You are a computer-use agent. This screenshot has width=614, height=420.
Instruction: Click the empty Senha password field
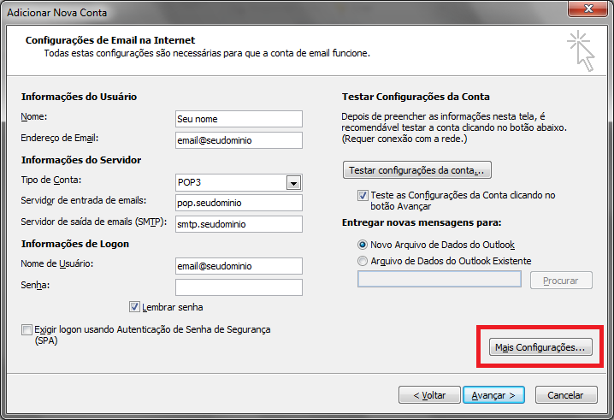[238, 287]
